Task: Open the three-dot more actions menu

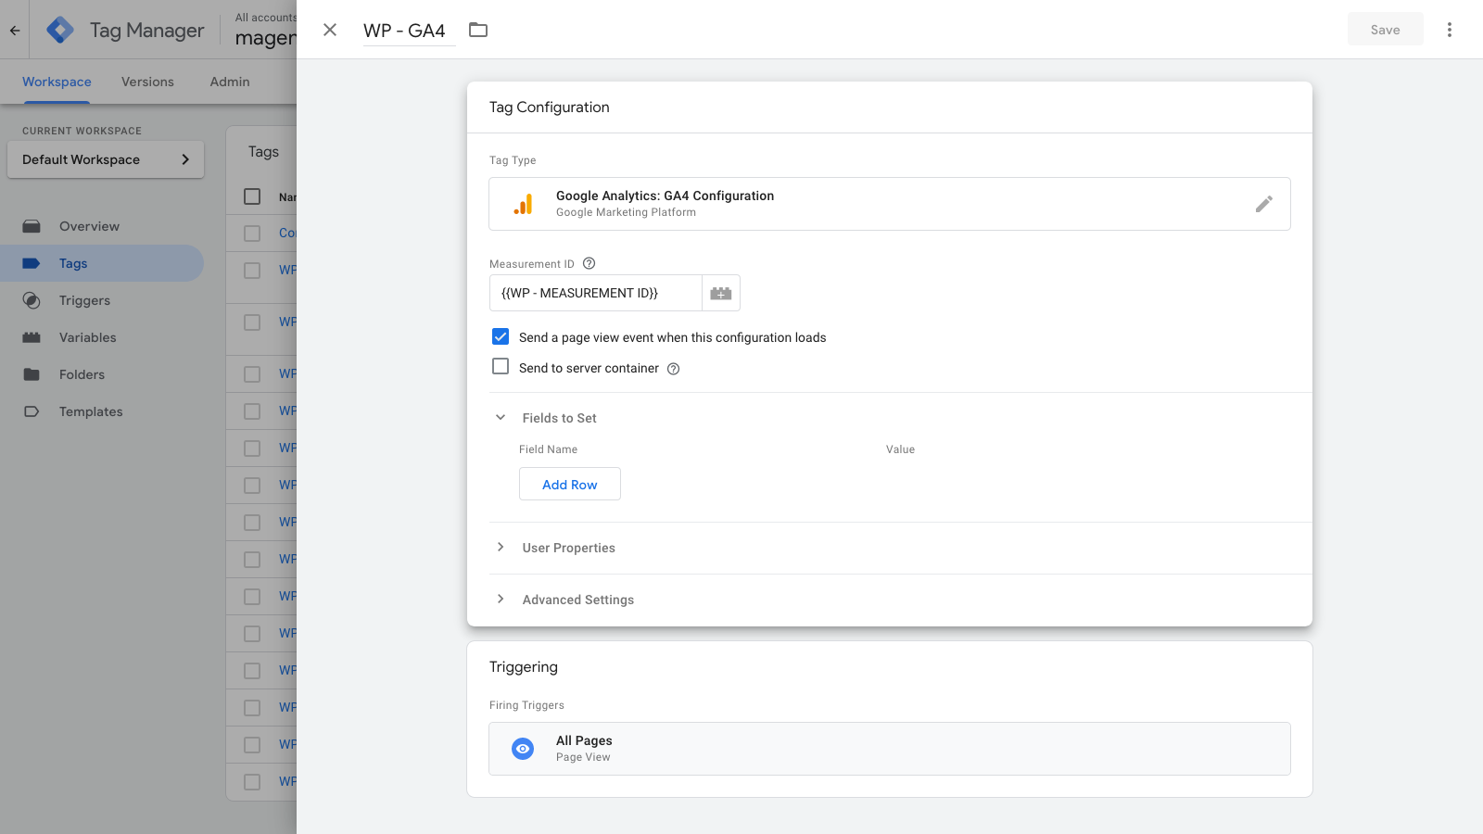Action: pyautogui.click(x=1450, y=30)
